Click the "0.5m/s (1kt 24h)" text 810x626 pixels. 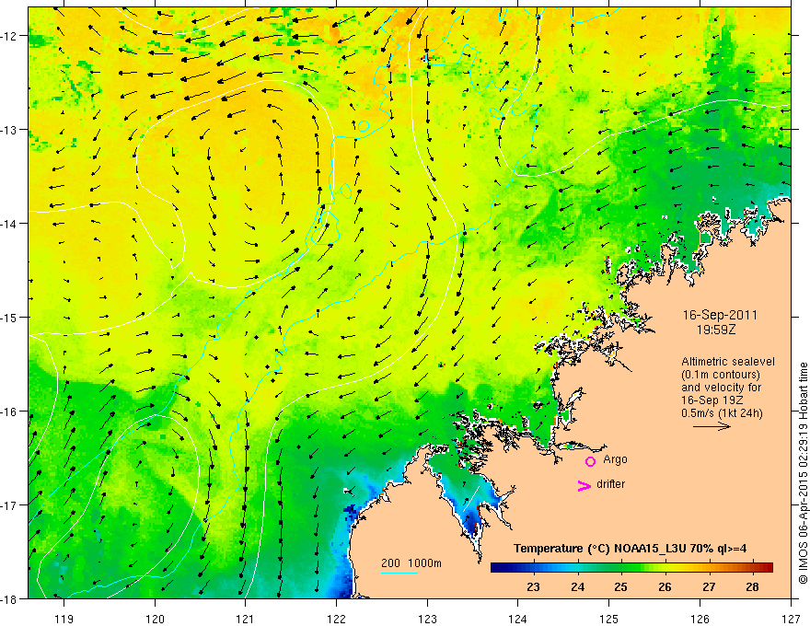[722, 413]
